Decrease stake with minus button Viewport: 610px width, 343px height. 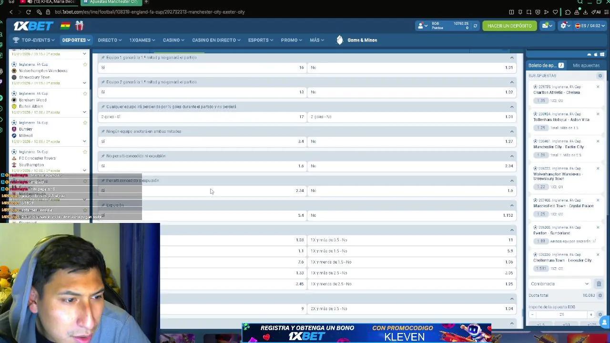532,315
